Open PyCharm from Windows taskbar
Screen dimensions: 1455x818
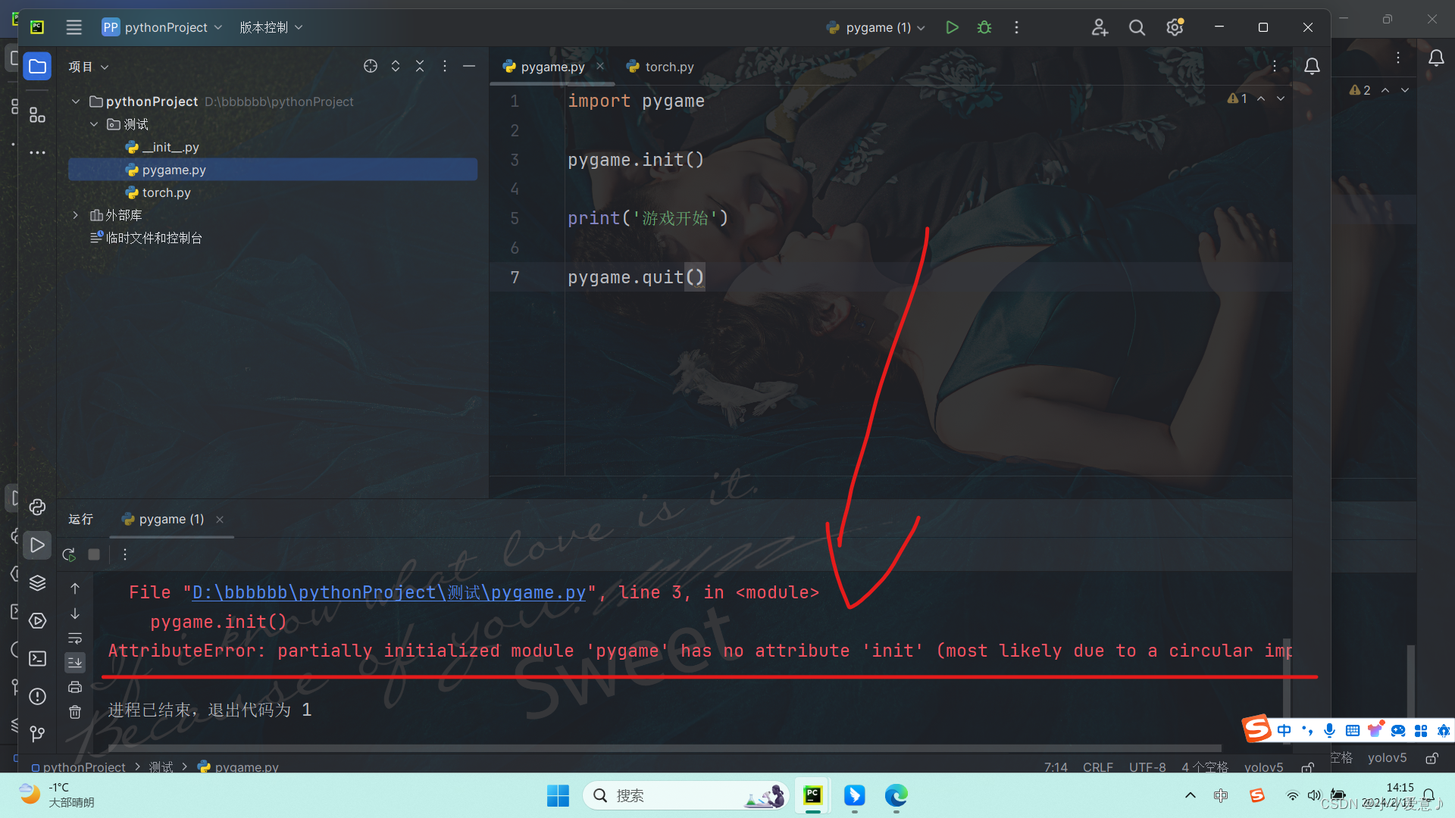tap(812, 795)
